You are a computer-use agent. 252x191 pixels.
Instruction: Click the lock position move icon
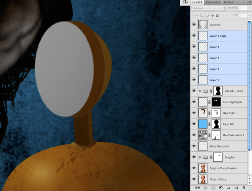[212, 15]
